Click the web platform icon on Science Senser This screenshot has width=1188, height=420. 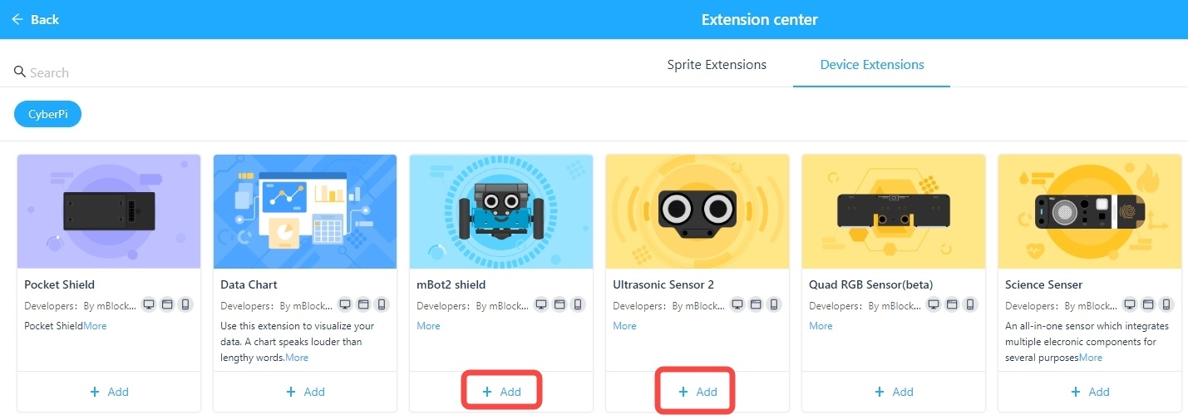[x=1148, y=305]
